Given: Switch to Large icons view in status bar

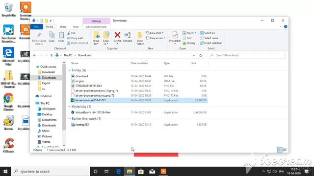Looking at the screenshot, I should [285, 150].
